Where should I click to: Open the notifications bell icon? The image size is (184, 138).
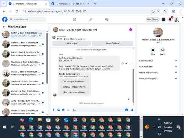pyautogui.click(x=170, y=20)
